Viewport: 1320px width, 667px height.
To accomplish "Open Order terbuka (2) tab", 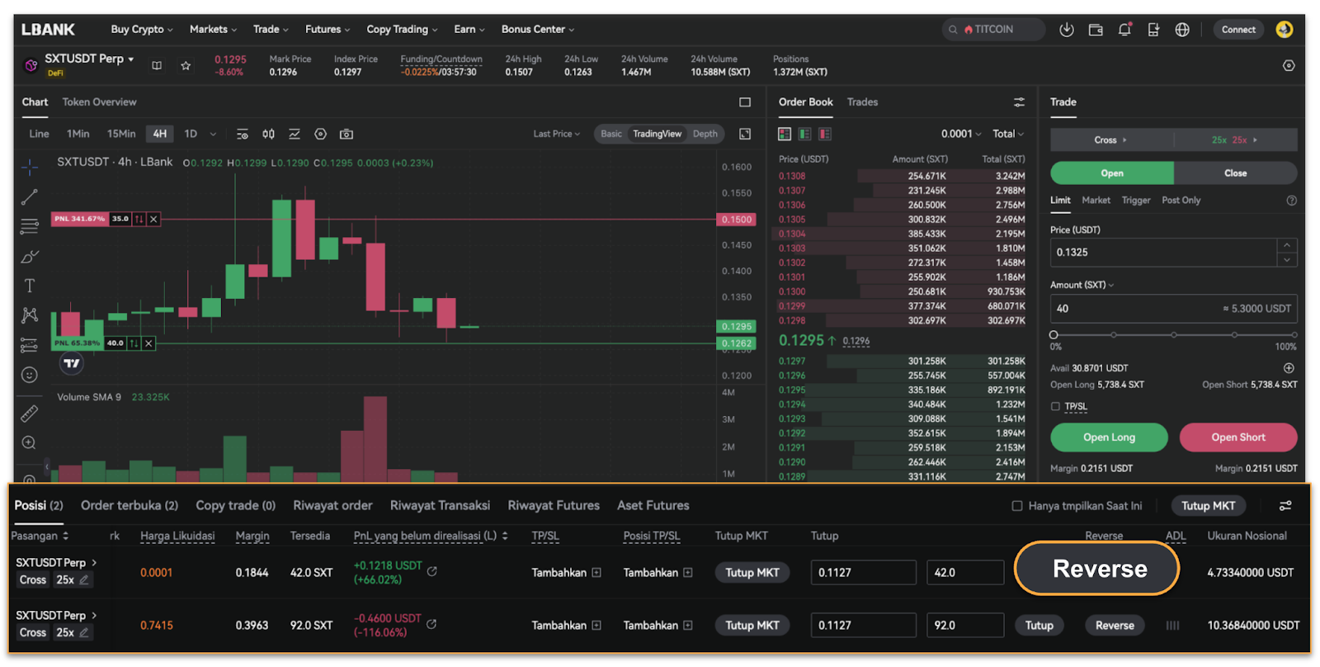I will pyautogui.click(x=130, y=505).
